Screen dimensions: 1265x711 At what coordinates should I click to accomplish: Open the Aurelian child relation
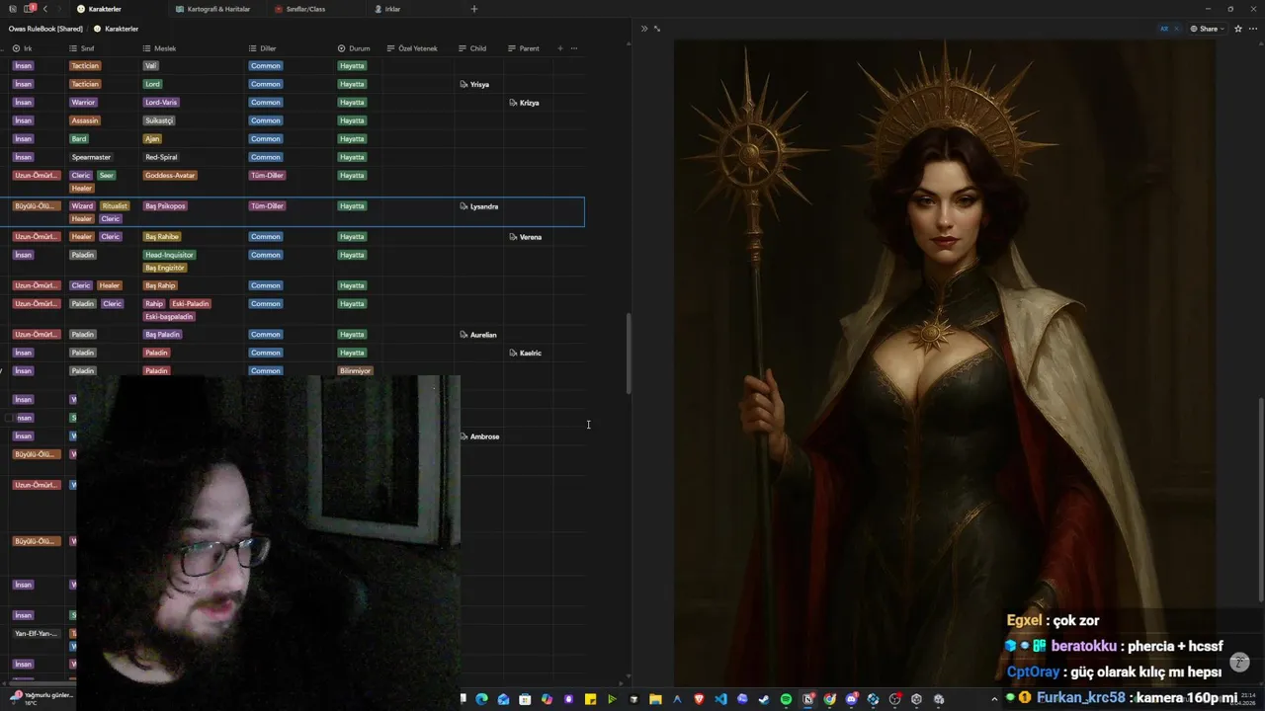478,335
